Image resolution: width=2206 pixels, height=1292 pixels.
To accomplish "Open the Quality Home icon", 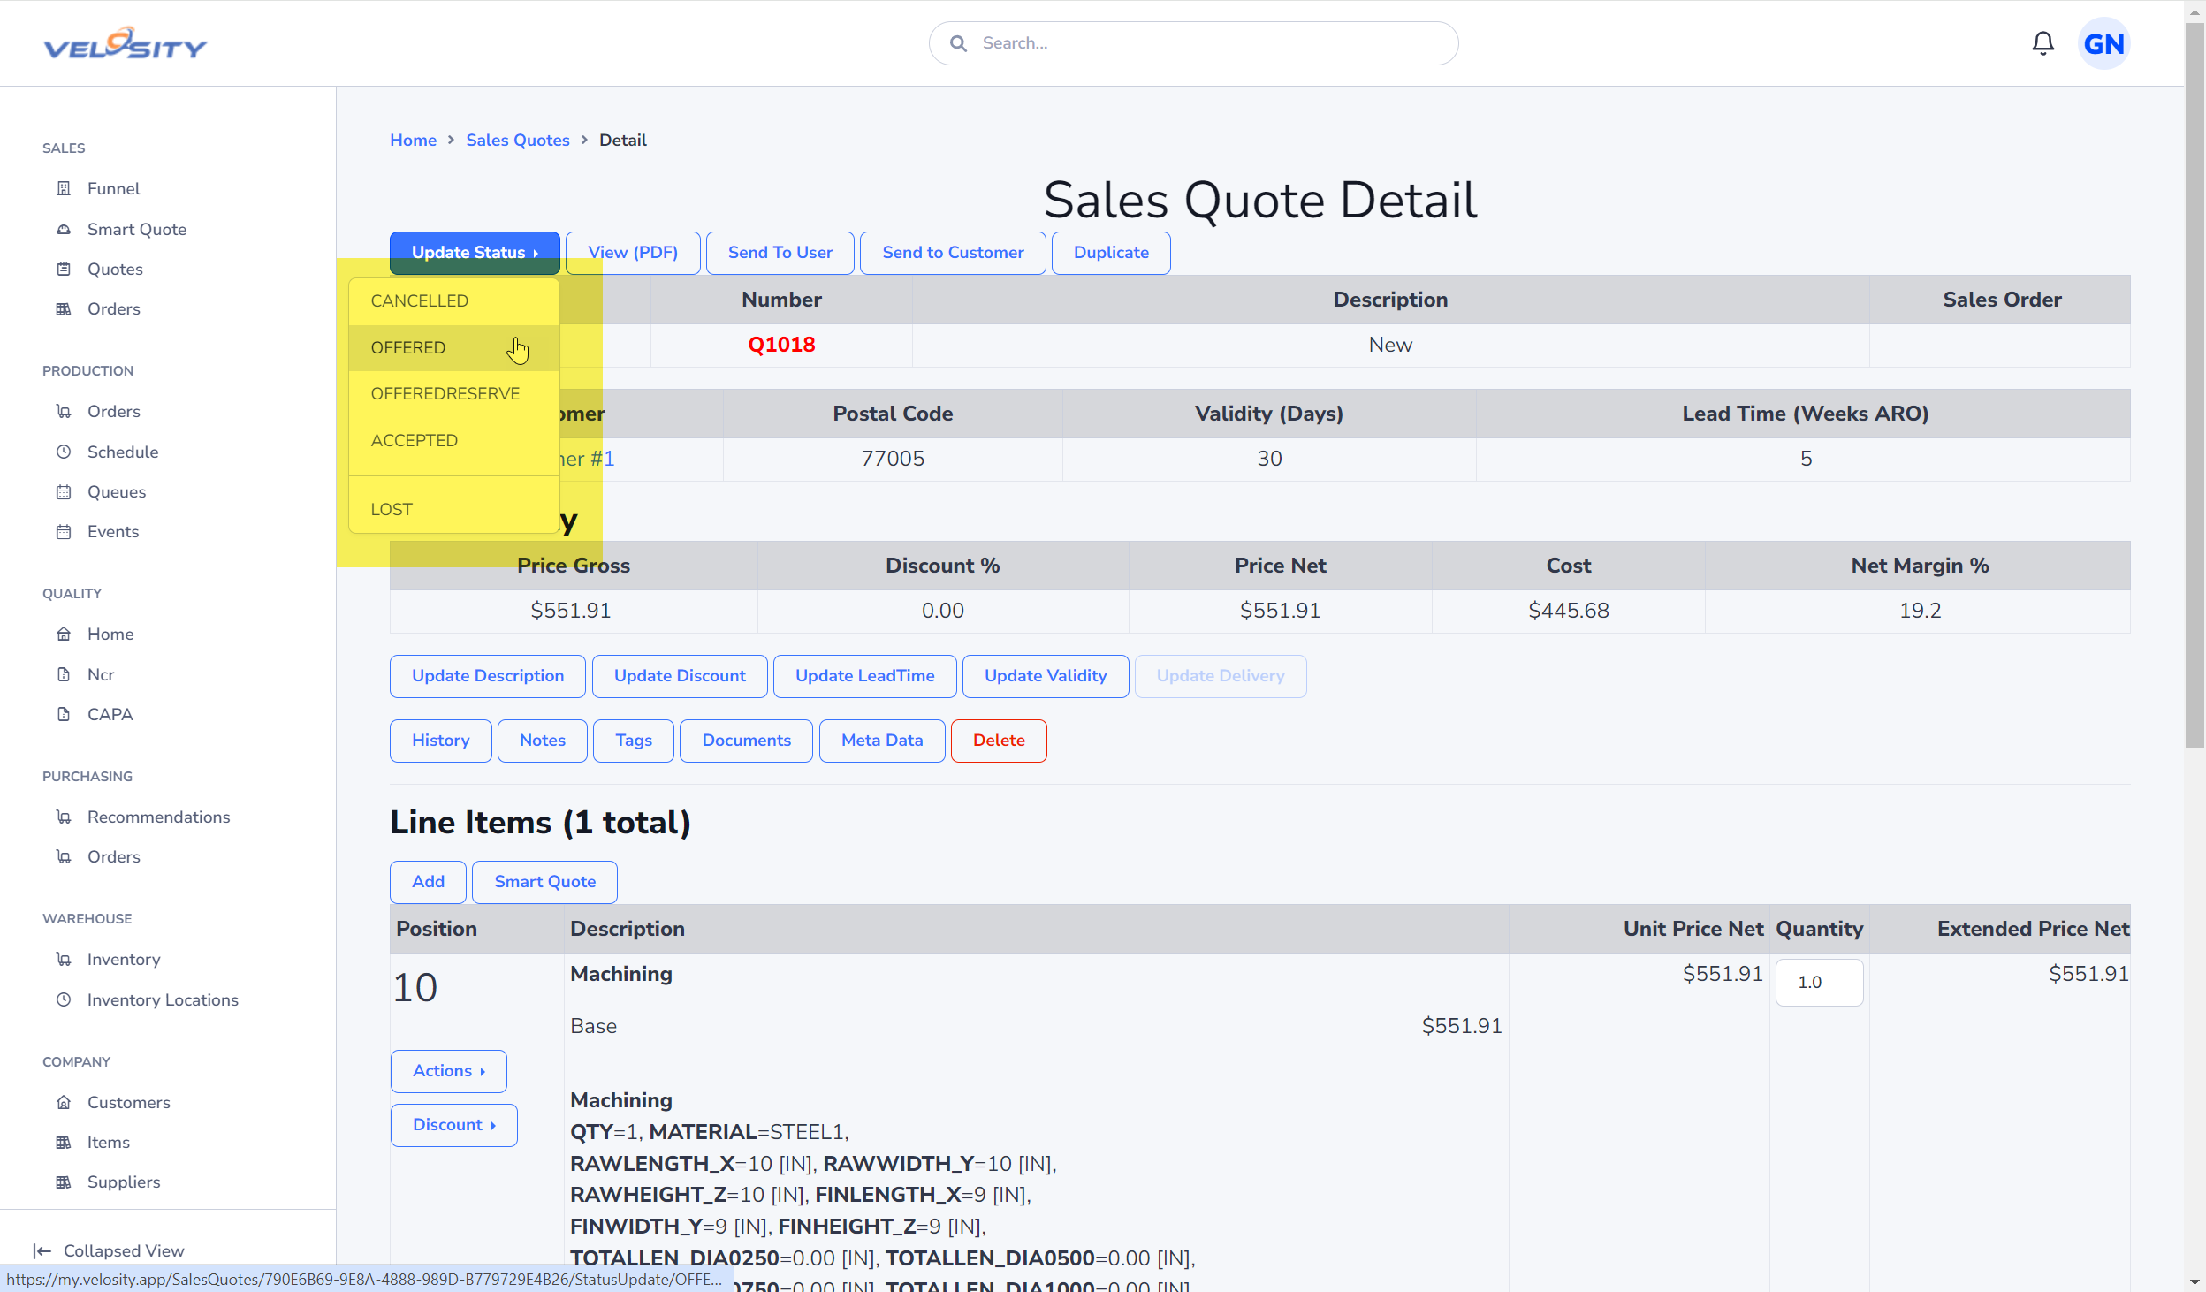I will 64,634.
